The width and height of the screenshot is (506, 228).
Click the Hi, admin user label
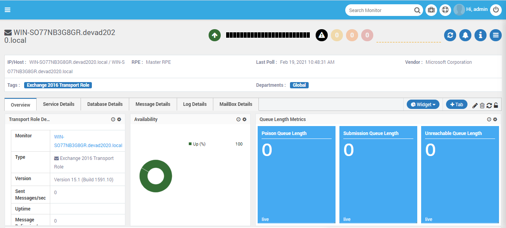477,9
